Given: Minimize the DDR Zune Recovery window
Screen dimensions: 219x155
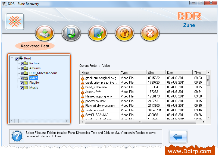Looking at the screenshot, I should [x=193, y=3].
